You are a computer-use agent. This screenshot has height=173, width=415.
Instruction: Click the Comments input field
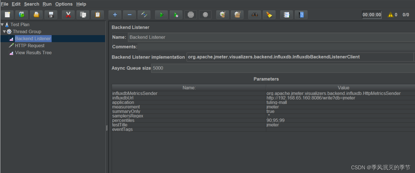pos(276,47)
